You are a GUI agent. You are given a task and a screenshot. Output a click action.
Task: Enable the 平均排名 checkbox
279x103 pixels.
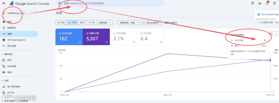pyautogui.click(x=142, y=33)
